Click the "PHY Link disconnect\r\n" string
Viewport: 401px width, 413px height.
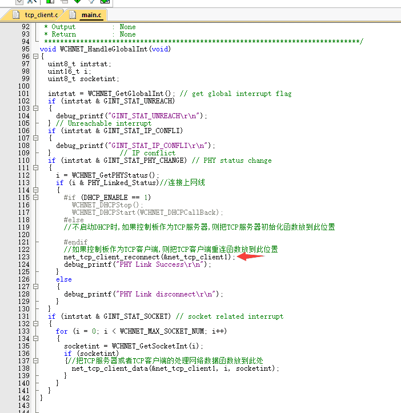[x=166, y=294]
